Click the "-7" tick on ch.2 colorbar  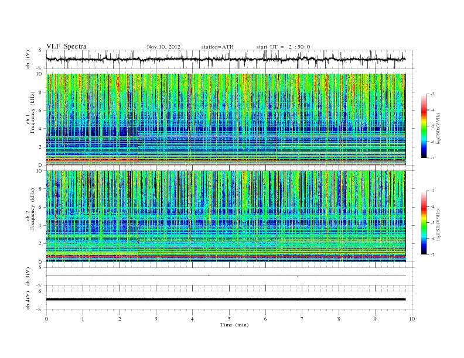pos(432,254)
